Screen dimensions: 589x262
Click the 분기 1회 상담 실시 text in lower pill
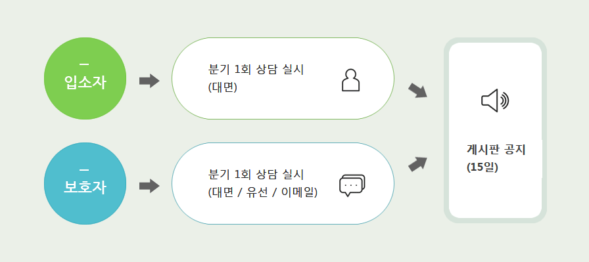pyautogui.click(x=256, y=175)
